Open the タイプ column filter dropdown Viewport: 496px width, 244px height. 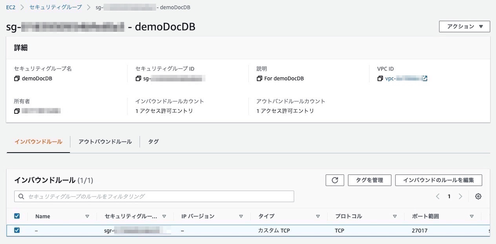point(317,216)
